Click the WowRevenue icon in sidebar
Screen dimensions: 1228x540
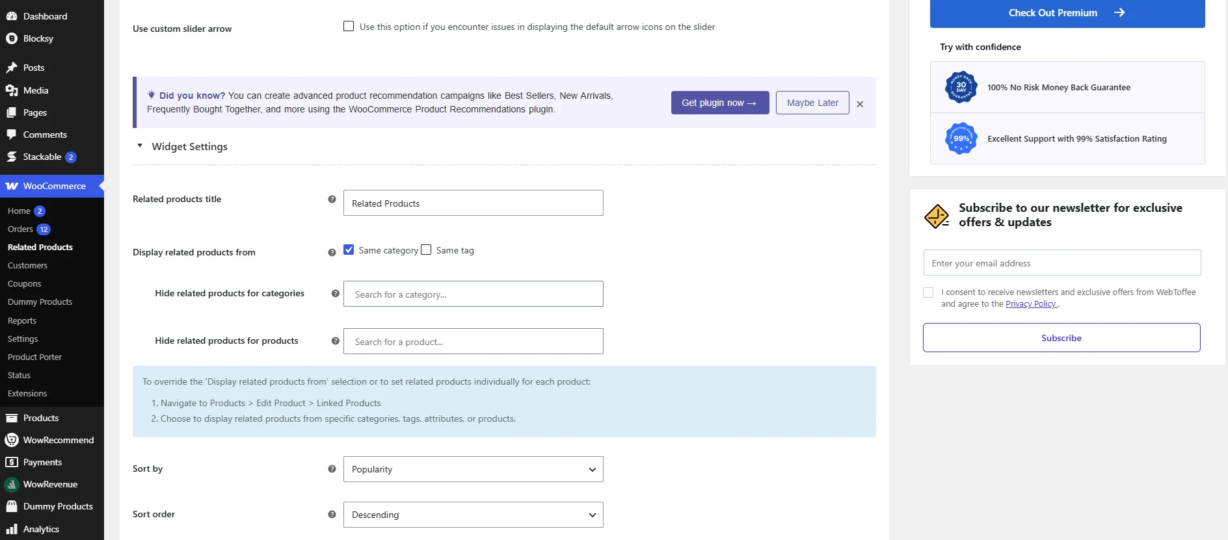[x=12, y=484]
